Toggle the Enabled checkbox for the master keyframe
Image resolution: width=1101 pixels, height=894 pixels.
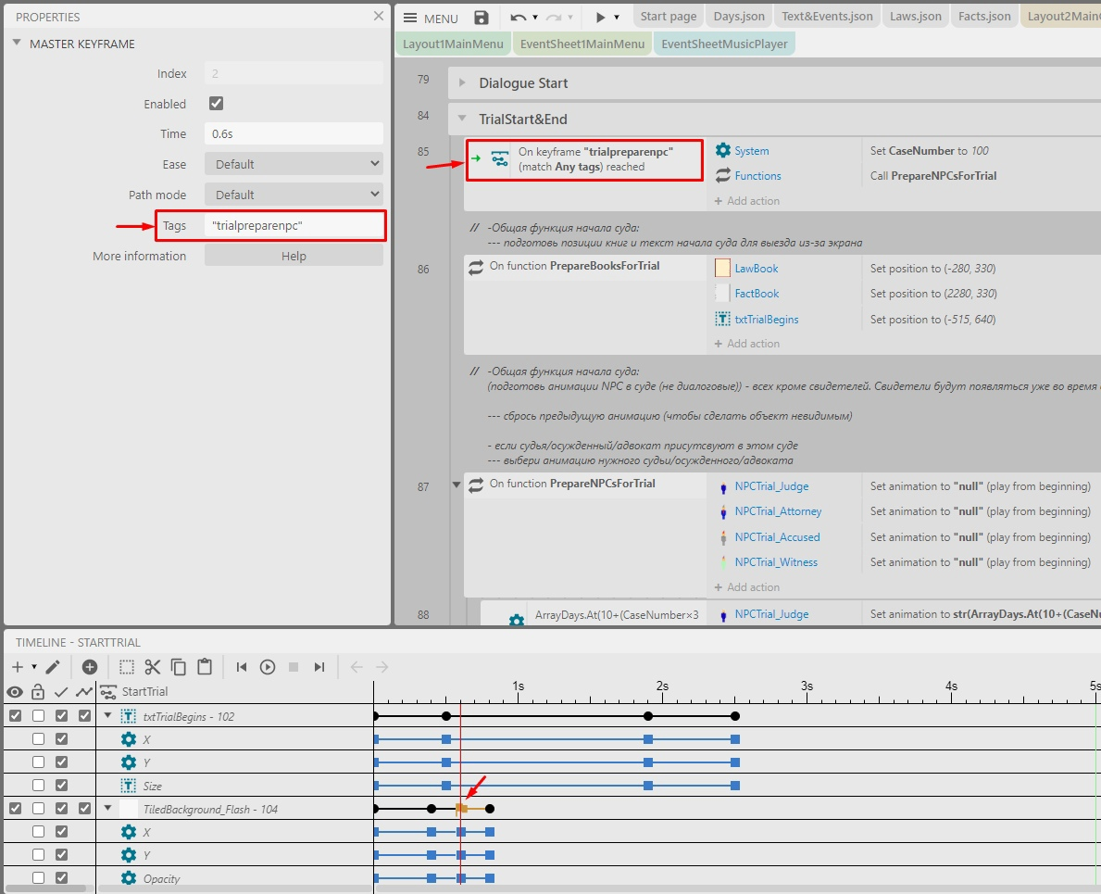point(217,103)
